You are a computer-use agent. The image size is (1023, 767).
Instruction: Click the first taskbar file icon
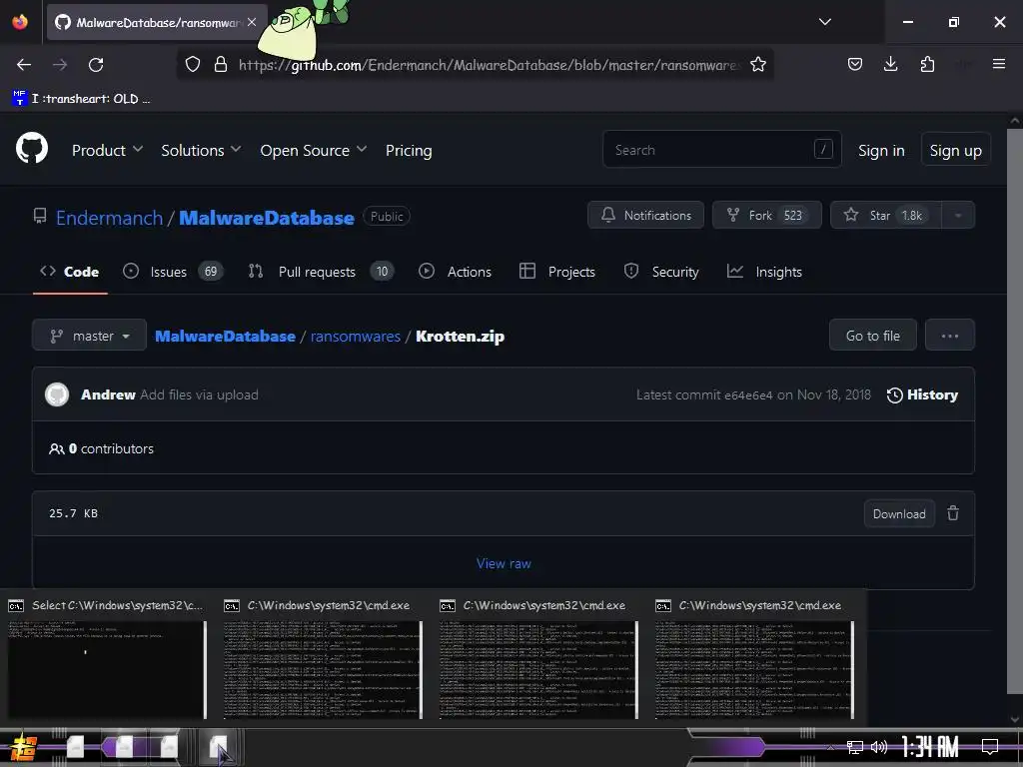75,747
